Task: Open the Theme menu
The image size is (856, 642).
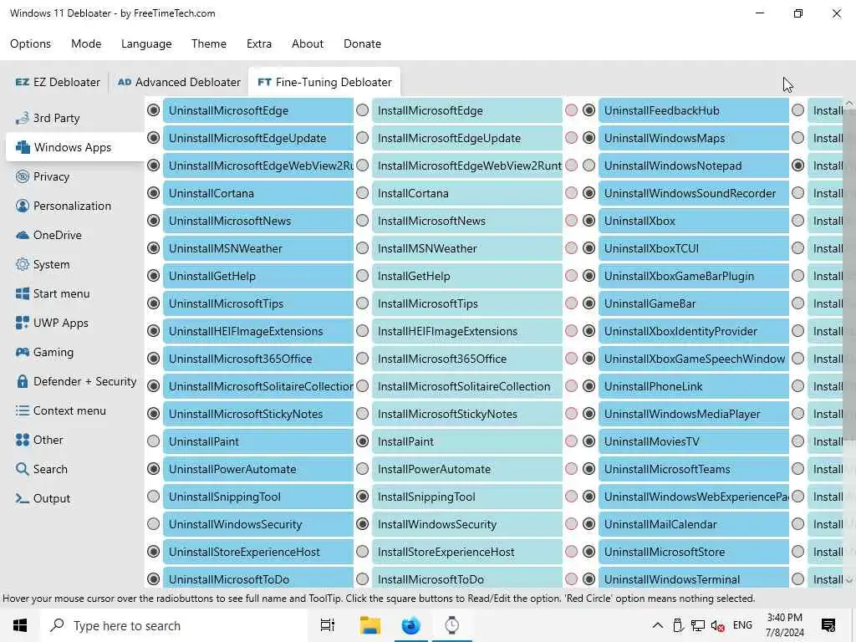Action: pos(208,43)
